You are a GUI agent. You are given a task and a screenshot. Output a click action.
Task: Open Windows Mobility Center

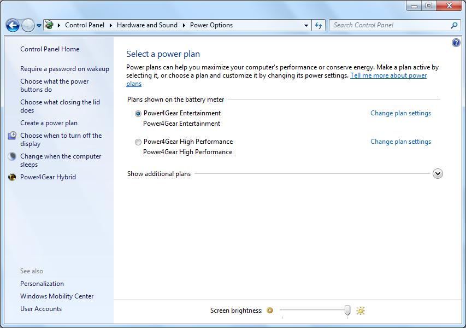click(x=57, y=296)
